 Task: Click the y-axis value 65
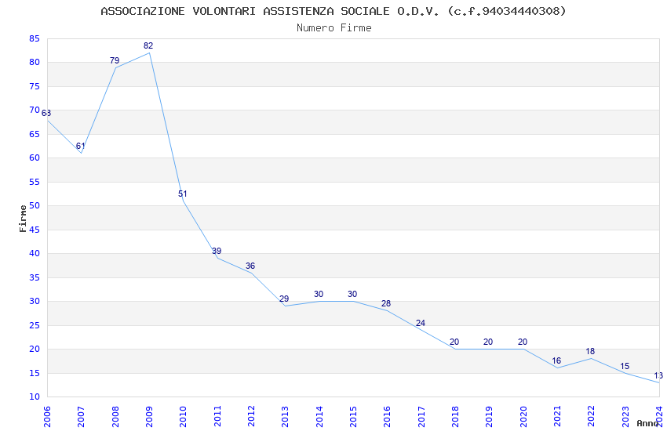(35, 134)
